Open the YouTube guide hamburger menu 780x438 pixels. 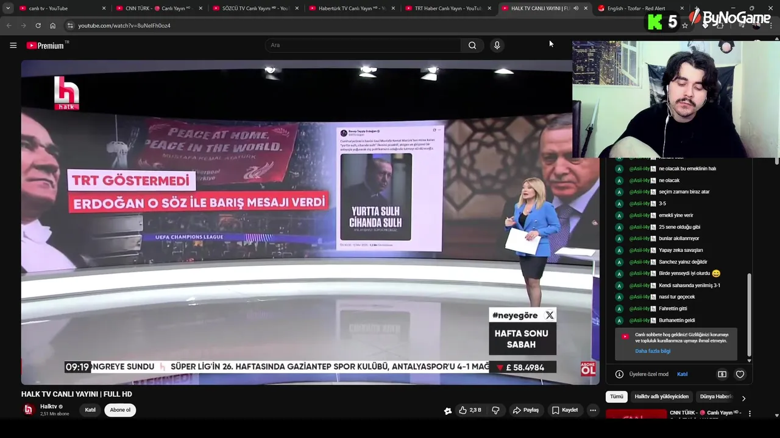(x=13, y=45)
